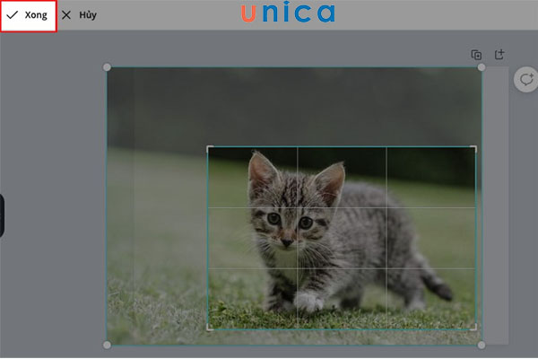Viewport: 538px width, 359px height.
Task: Click the crop frame's bottom-right corner handle
Action: click(x=474, y=328)
